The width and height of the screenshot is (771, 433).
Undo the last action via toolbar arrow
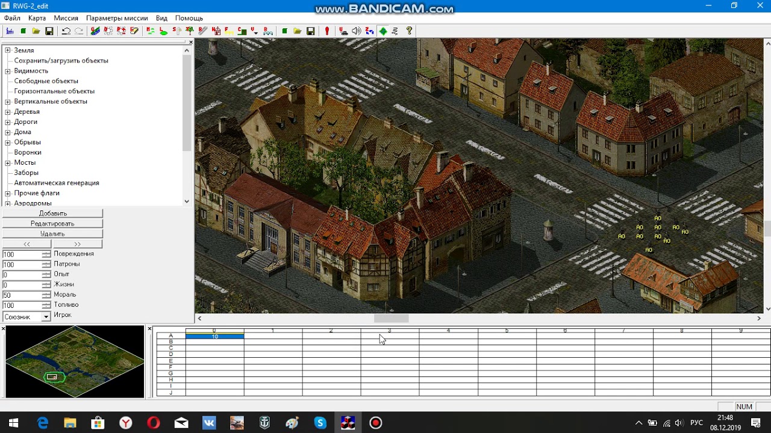(66, 31)
